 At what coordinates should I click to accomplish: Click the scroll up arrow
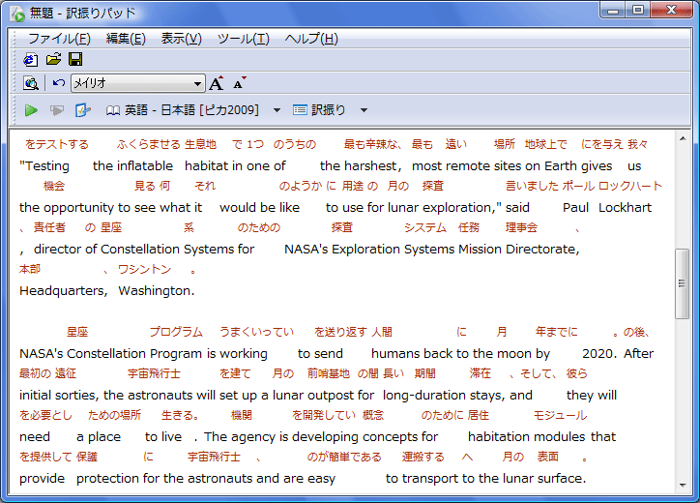(683, 138)
